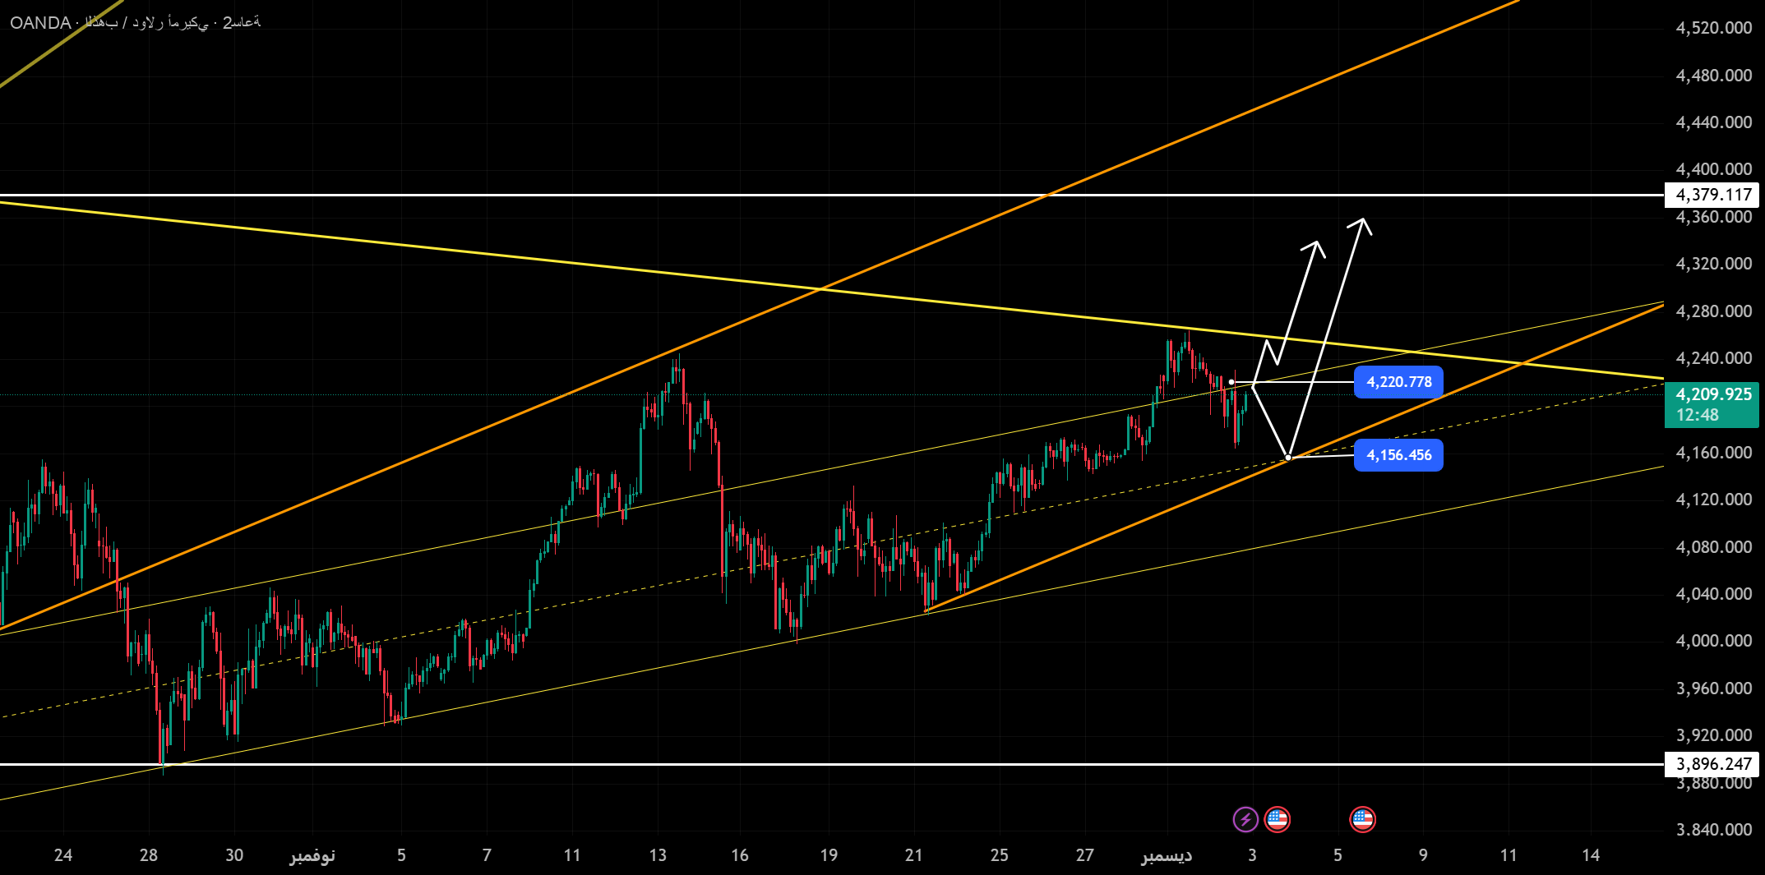Click the نوفمبر month label on time axis
The image size is (1765, 875).
(312, 855)
